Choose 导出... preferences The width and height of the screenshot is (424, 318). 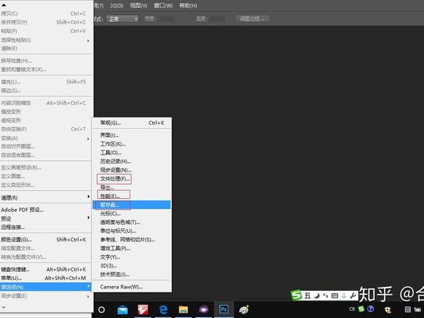[x=131, y=188]
